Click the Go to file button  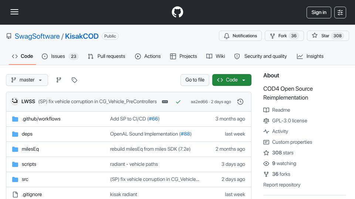click(x=195, y=80)
